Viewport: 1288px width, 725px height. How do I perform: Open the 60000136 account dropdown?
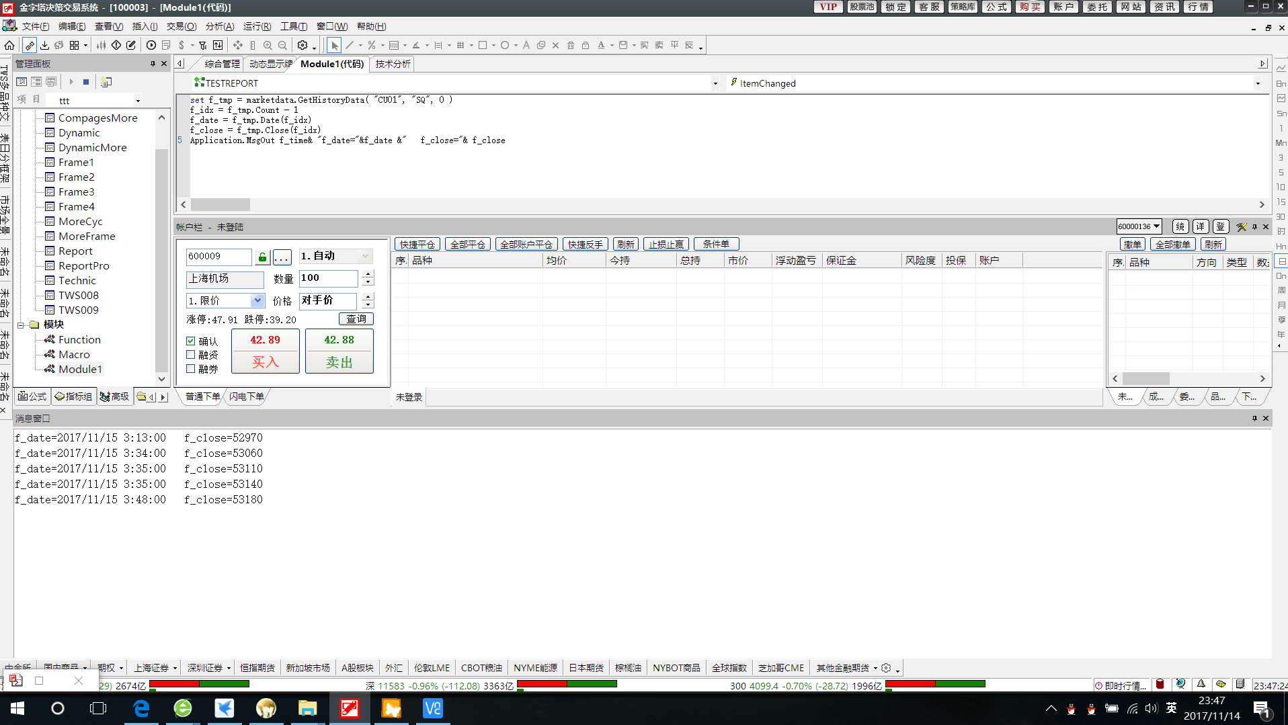point(1156,226)
